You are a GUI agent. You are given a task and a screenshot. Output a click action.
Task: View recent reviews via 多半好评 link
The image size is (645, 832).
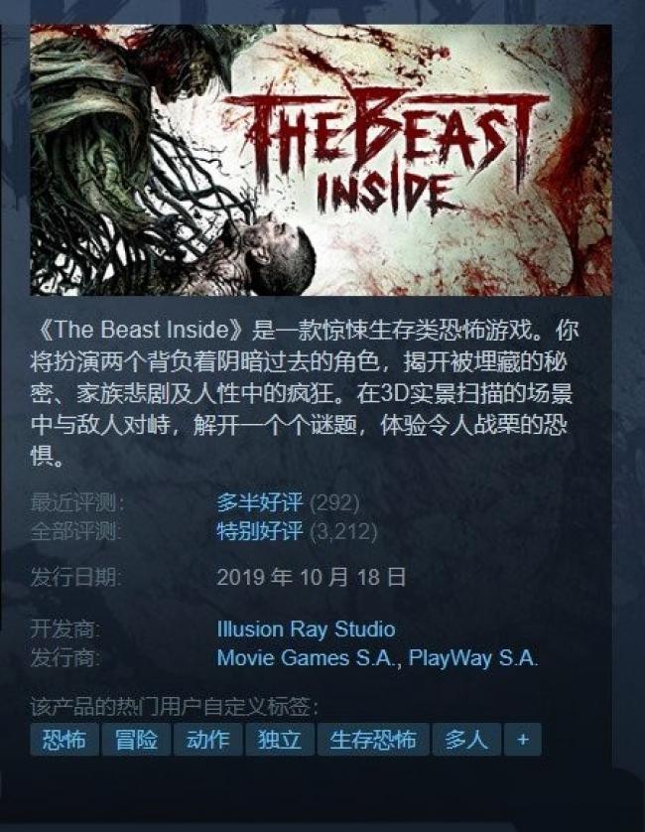pyautogui.click(x=259, y=502)
